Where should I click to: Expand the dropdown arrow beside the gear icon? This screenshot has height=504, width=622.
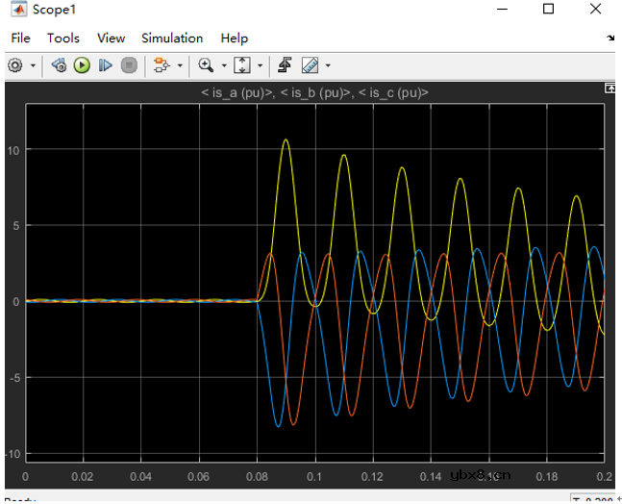pyautogui.click(x=34, y=66)
